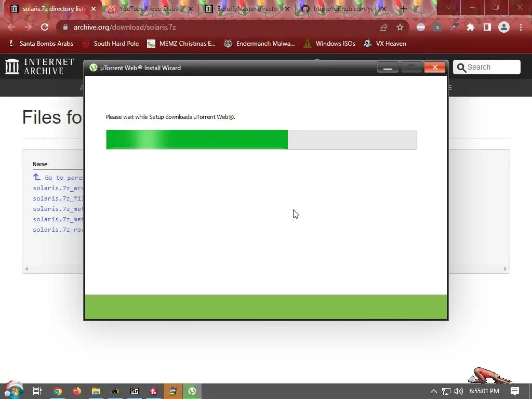The width and height of the screenshot is (532, 399).
Task: Click the Chrome forward arrow
Action: [x=28, y=27]
